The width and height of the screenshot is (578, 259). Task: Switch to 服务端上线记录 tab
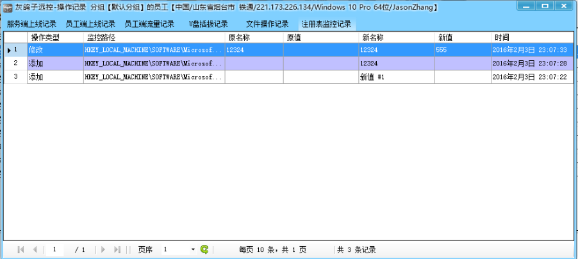point(31,24)
